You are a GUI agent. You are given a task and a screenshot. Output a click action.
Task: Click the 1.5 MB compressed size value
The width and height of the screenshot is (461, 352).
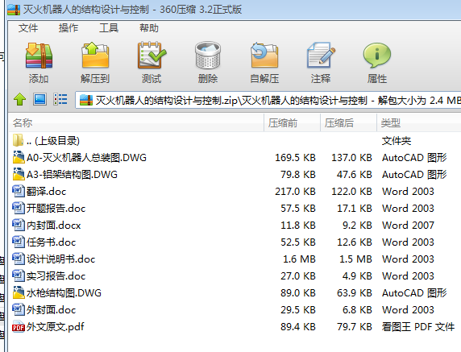click(x=355, y=259)
